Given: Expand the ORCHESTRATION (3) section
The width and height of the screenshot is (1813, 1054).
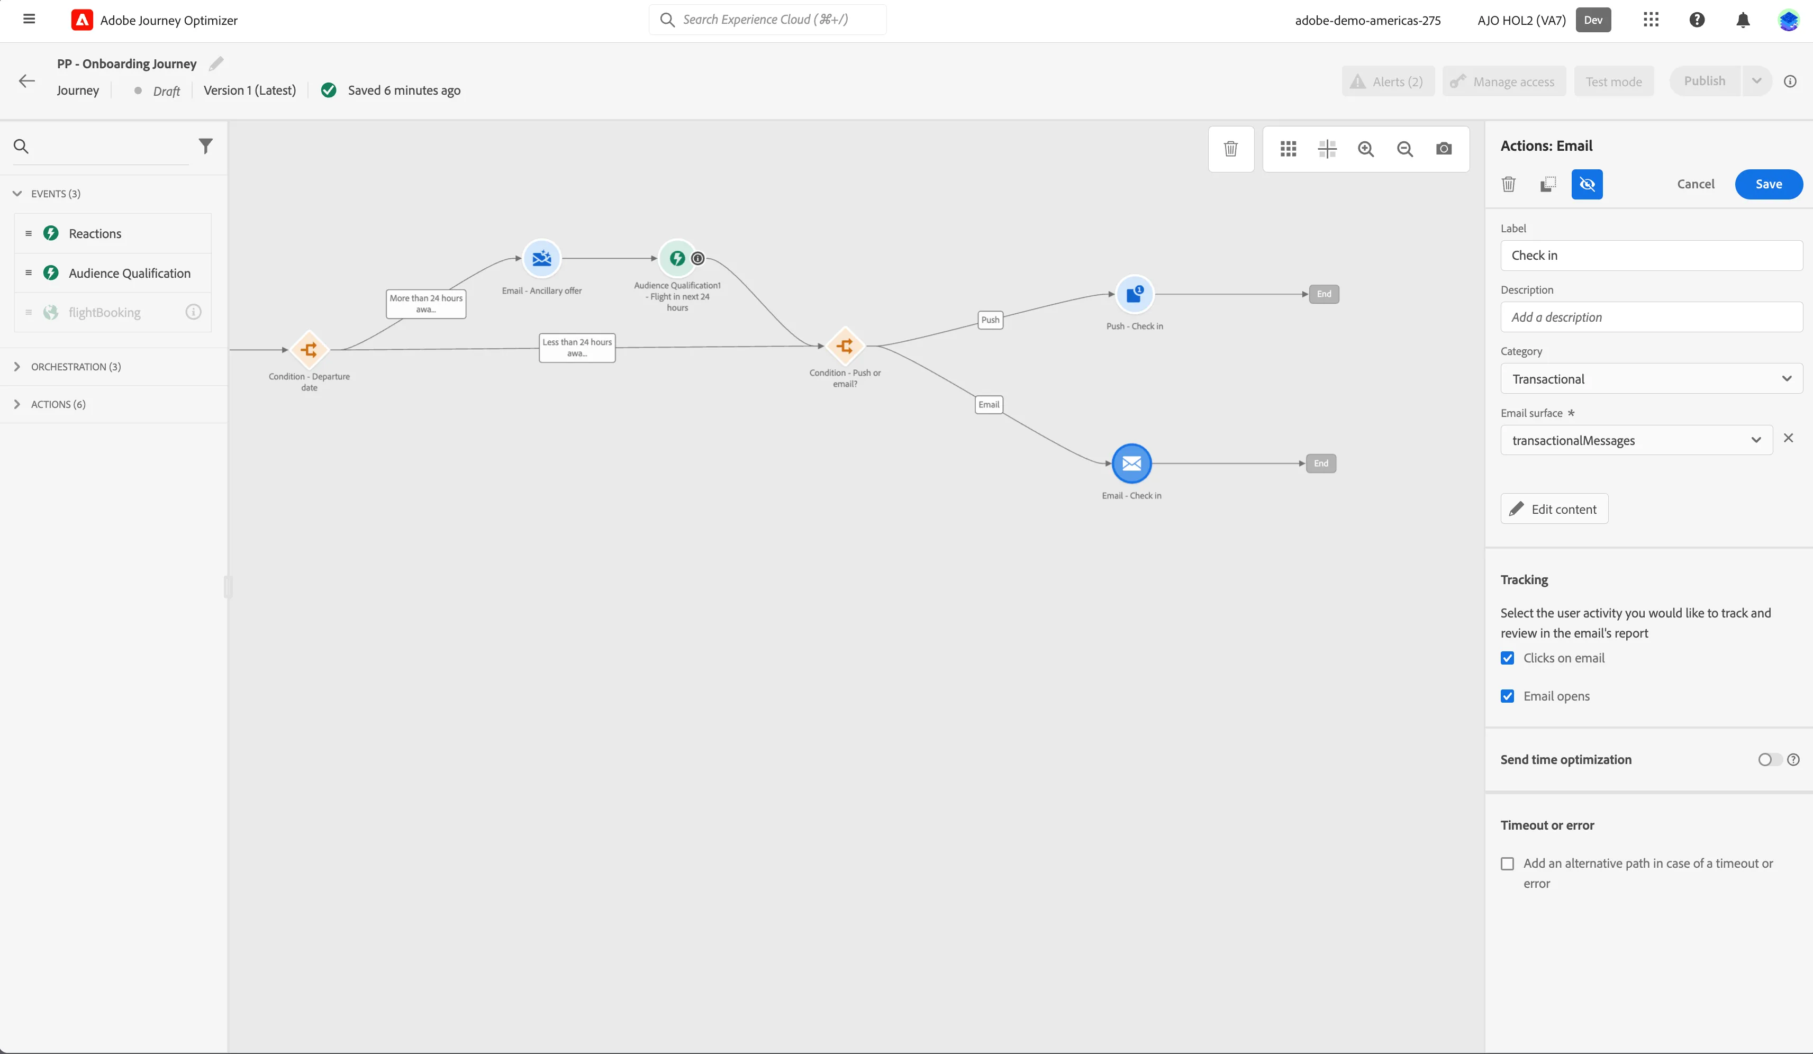Looking at the screenshot, I should pos(17,366).
